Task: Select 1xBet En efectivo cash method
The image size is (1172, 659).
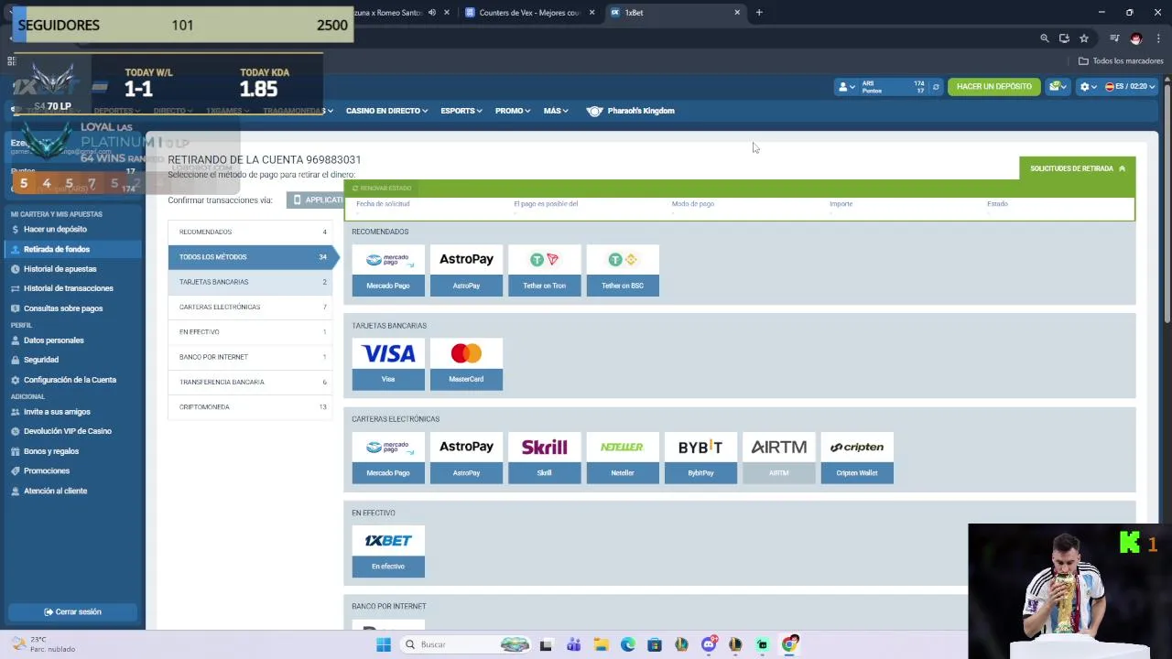Action: [x=388, y=552]
